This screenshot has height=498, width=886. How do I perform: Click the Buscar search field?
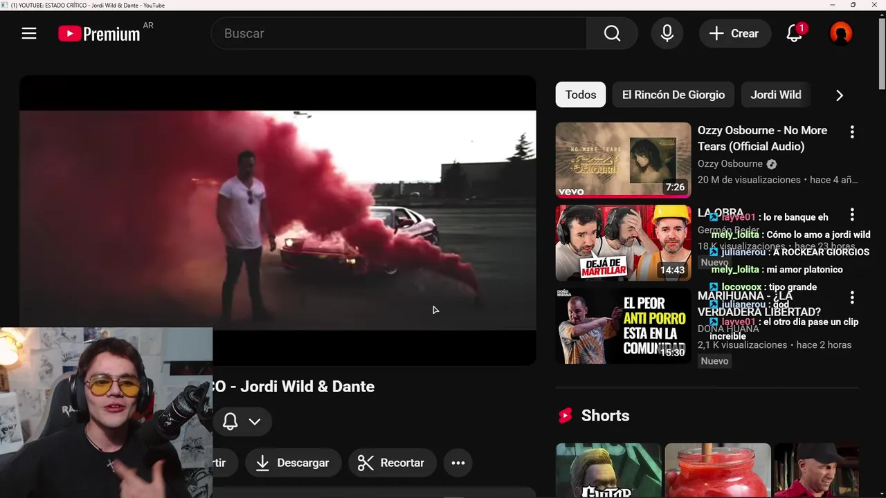(399, 33)
